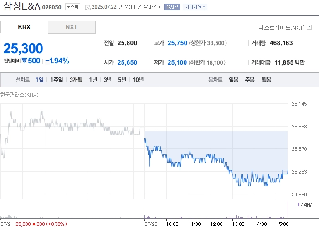Click the 시가 value 25,650
Viewport: 319px width, 230px height.
click(127, 62)
